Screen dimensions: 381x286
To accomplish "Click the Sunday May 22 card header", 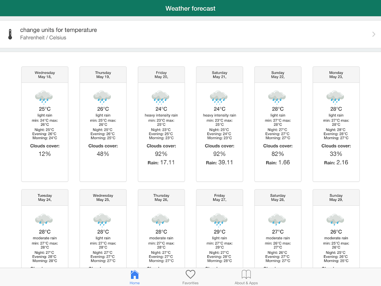I will [x=278, y=75].
